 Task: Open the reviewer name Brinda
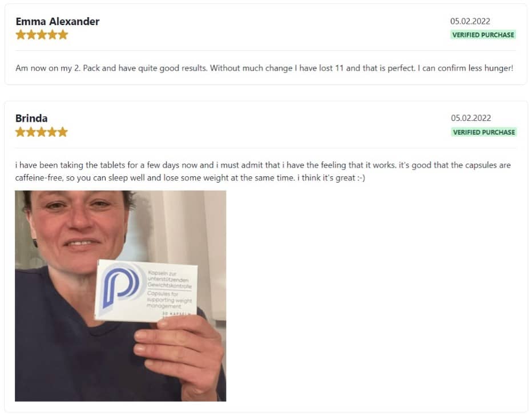(x=31, y=118)
